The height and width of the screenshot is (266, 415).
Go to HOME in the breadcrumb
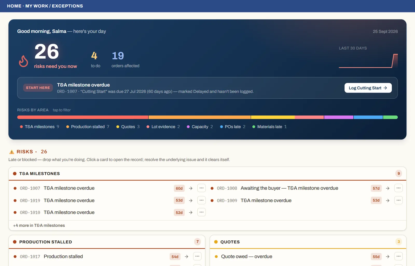point(14,6)
